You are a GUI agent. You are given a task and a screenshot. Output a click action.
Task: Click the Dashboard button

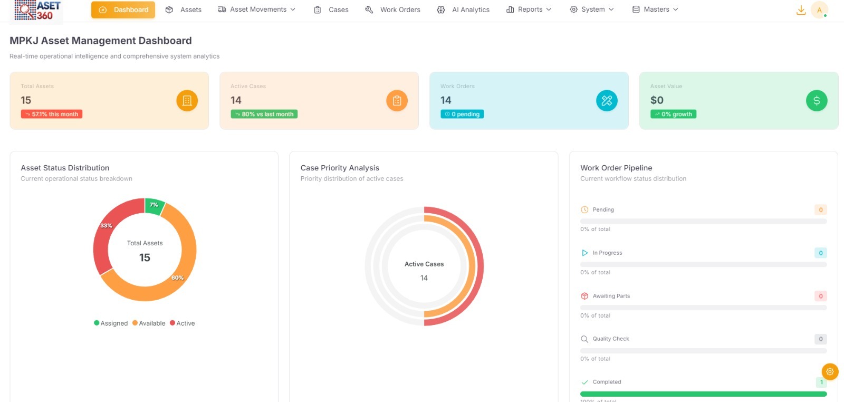[x=123, y=9]
